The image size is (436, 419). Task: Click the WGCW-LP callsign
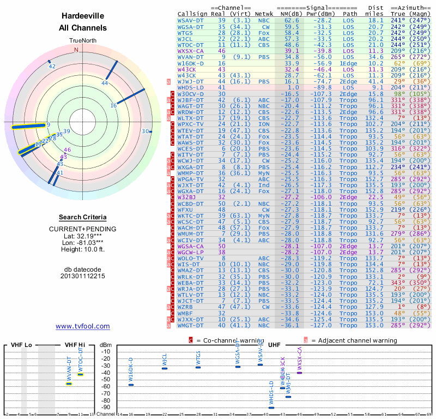coord(190,252)
